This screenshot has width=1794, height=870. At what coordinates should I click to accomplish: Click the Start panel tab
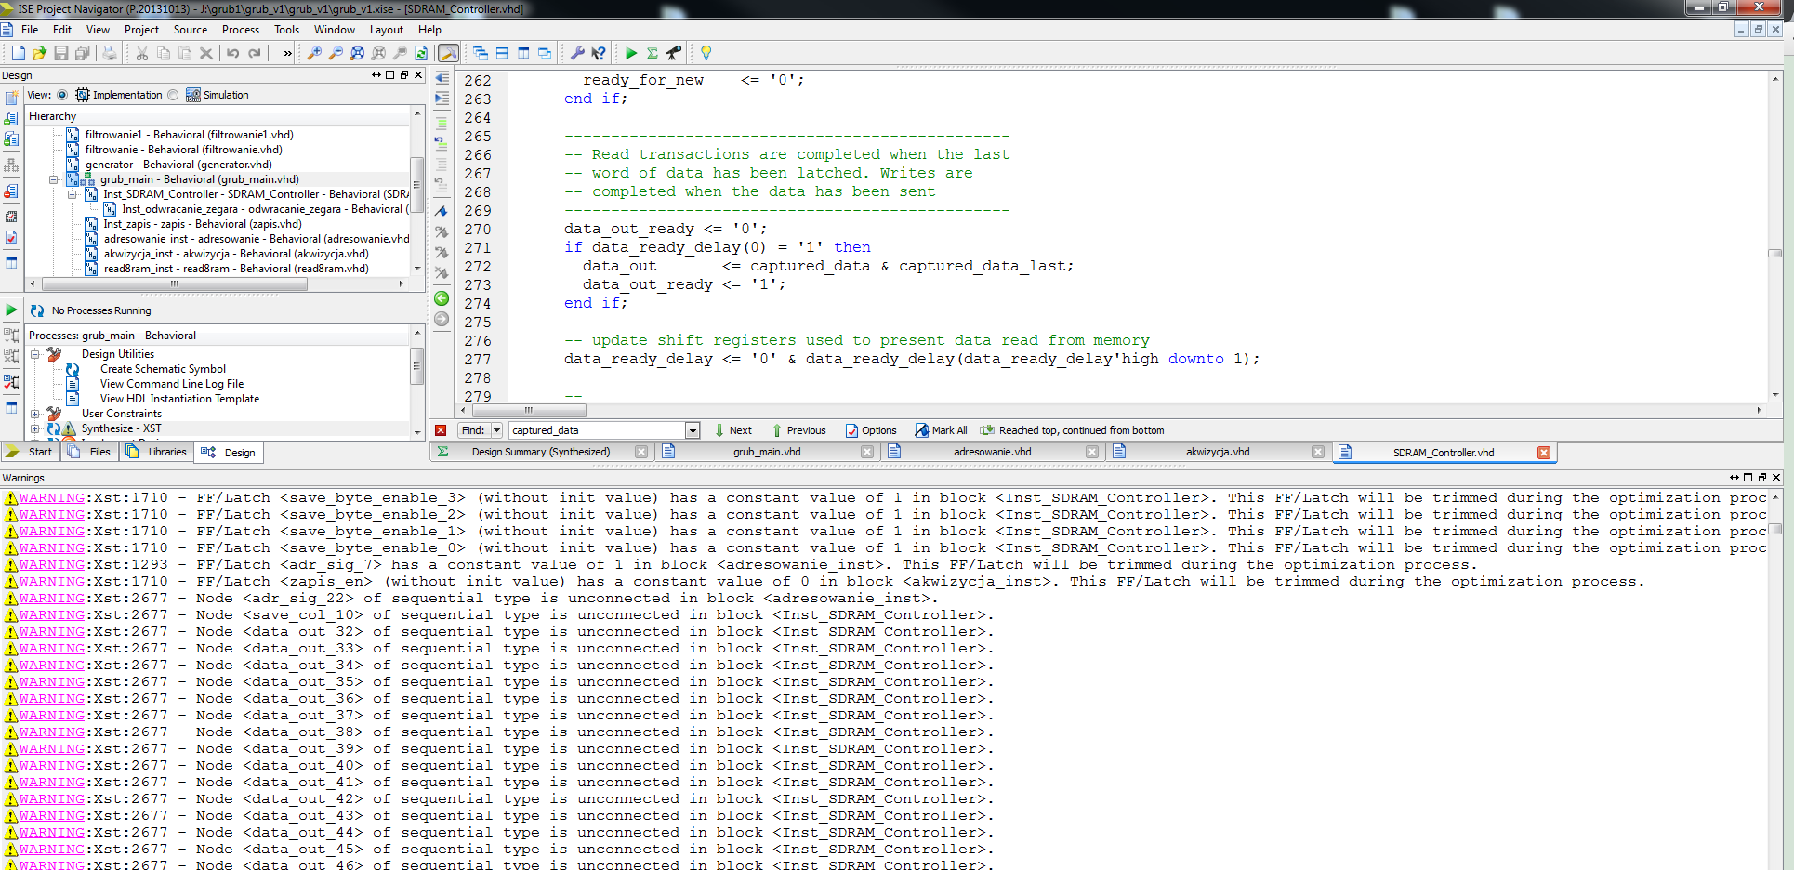tap(31, 452)
